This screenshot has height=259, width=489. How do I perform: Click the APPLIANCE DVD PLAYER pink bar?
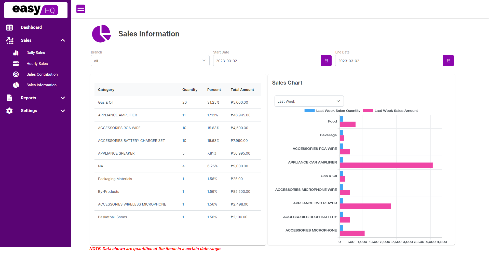pos(365,206)
